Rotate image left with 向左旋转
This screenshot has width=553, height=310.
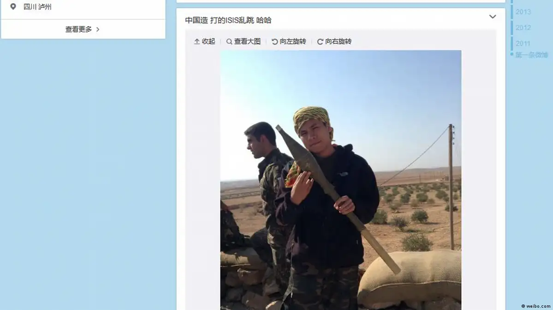289,41
